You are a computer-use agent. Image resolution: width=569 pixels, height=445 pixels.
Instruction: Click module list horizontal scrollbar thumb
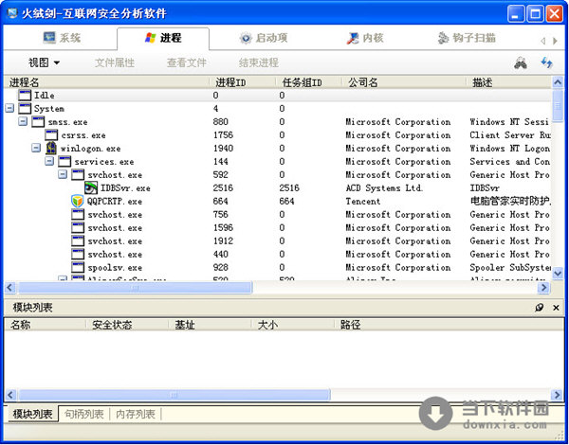tap(174, 394)
